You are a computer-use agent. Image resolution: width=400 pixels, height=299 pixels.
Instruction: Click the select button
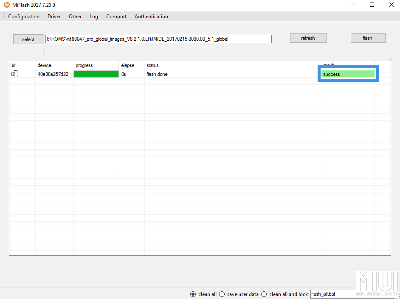(x=28, y=39)
